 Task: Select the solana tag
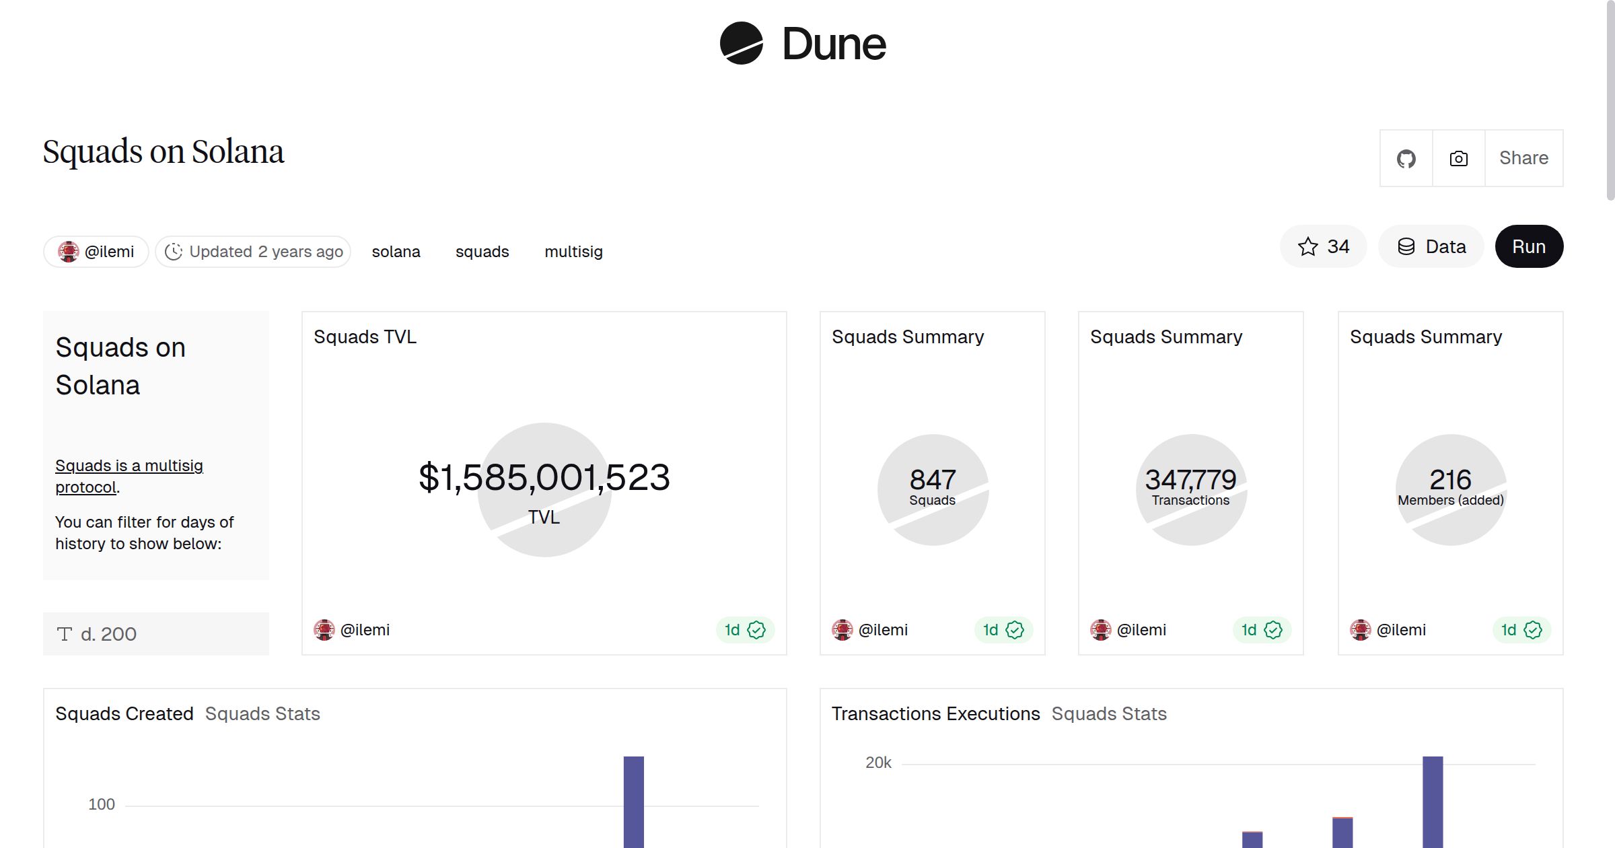click(x=396, y=252)
